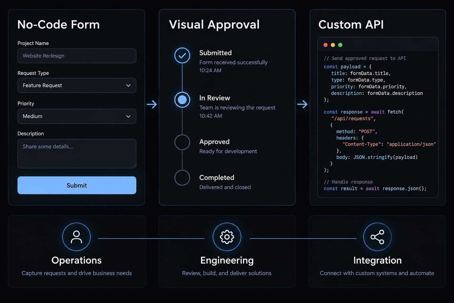Image resolution: width=454 pixels, height=303 pixels.
Task: Click "Connect with custom systems and automate"
Action: point(377,273)
